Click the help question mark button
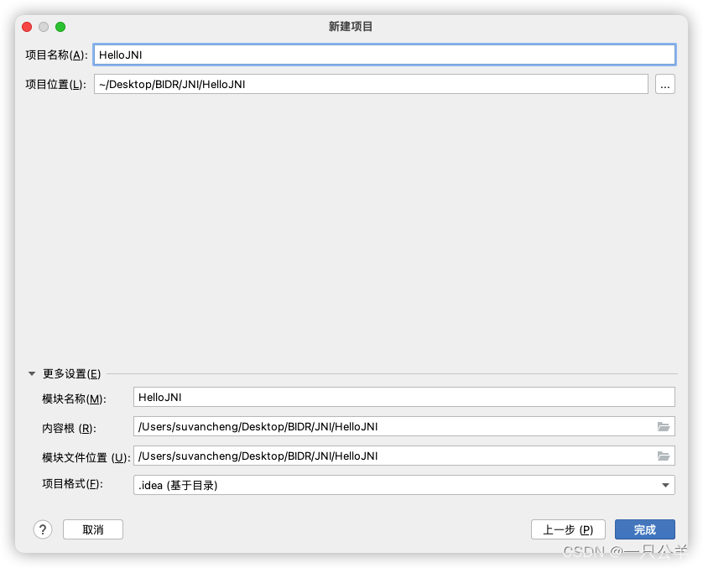 (43, 529)
